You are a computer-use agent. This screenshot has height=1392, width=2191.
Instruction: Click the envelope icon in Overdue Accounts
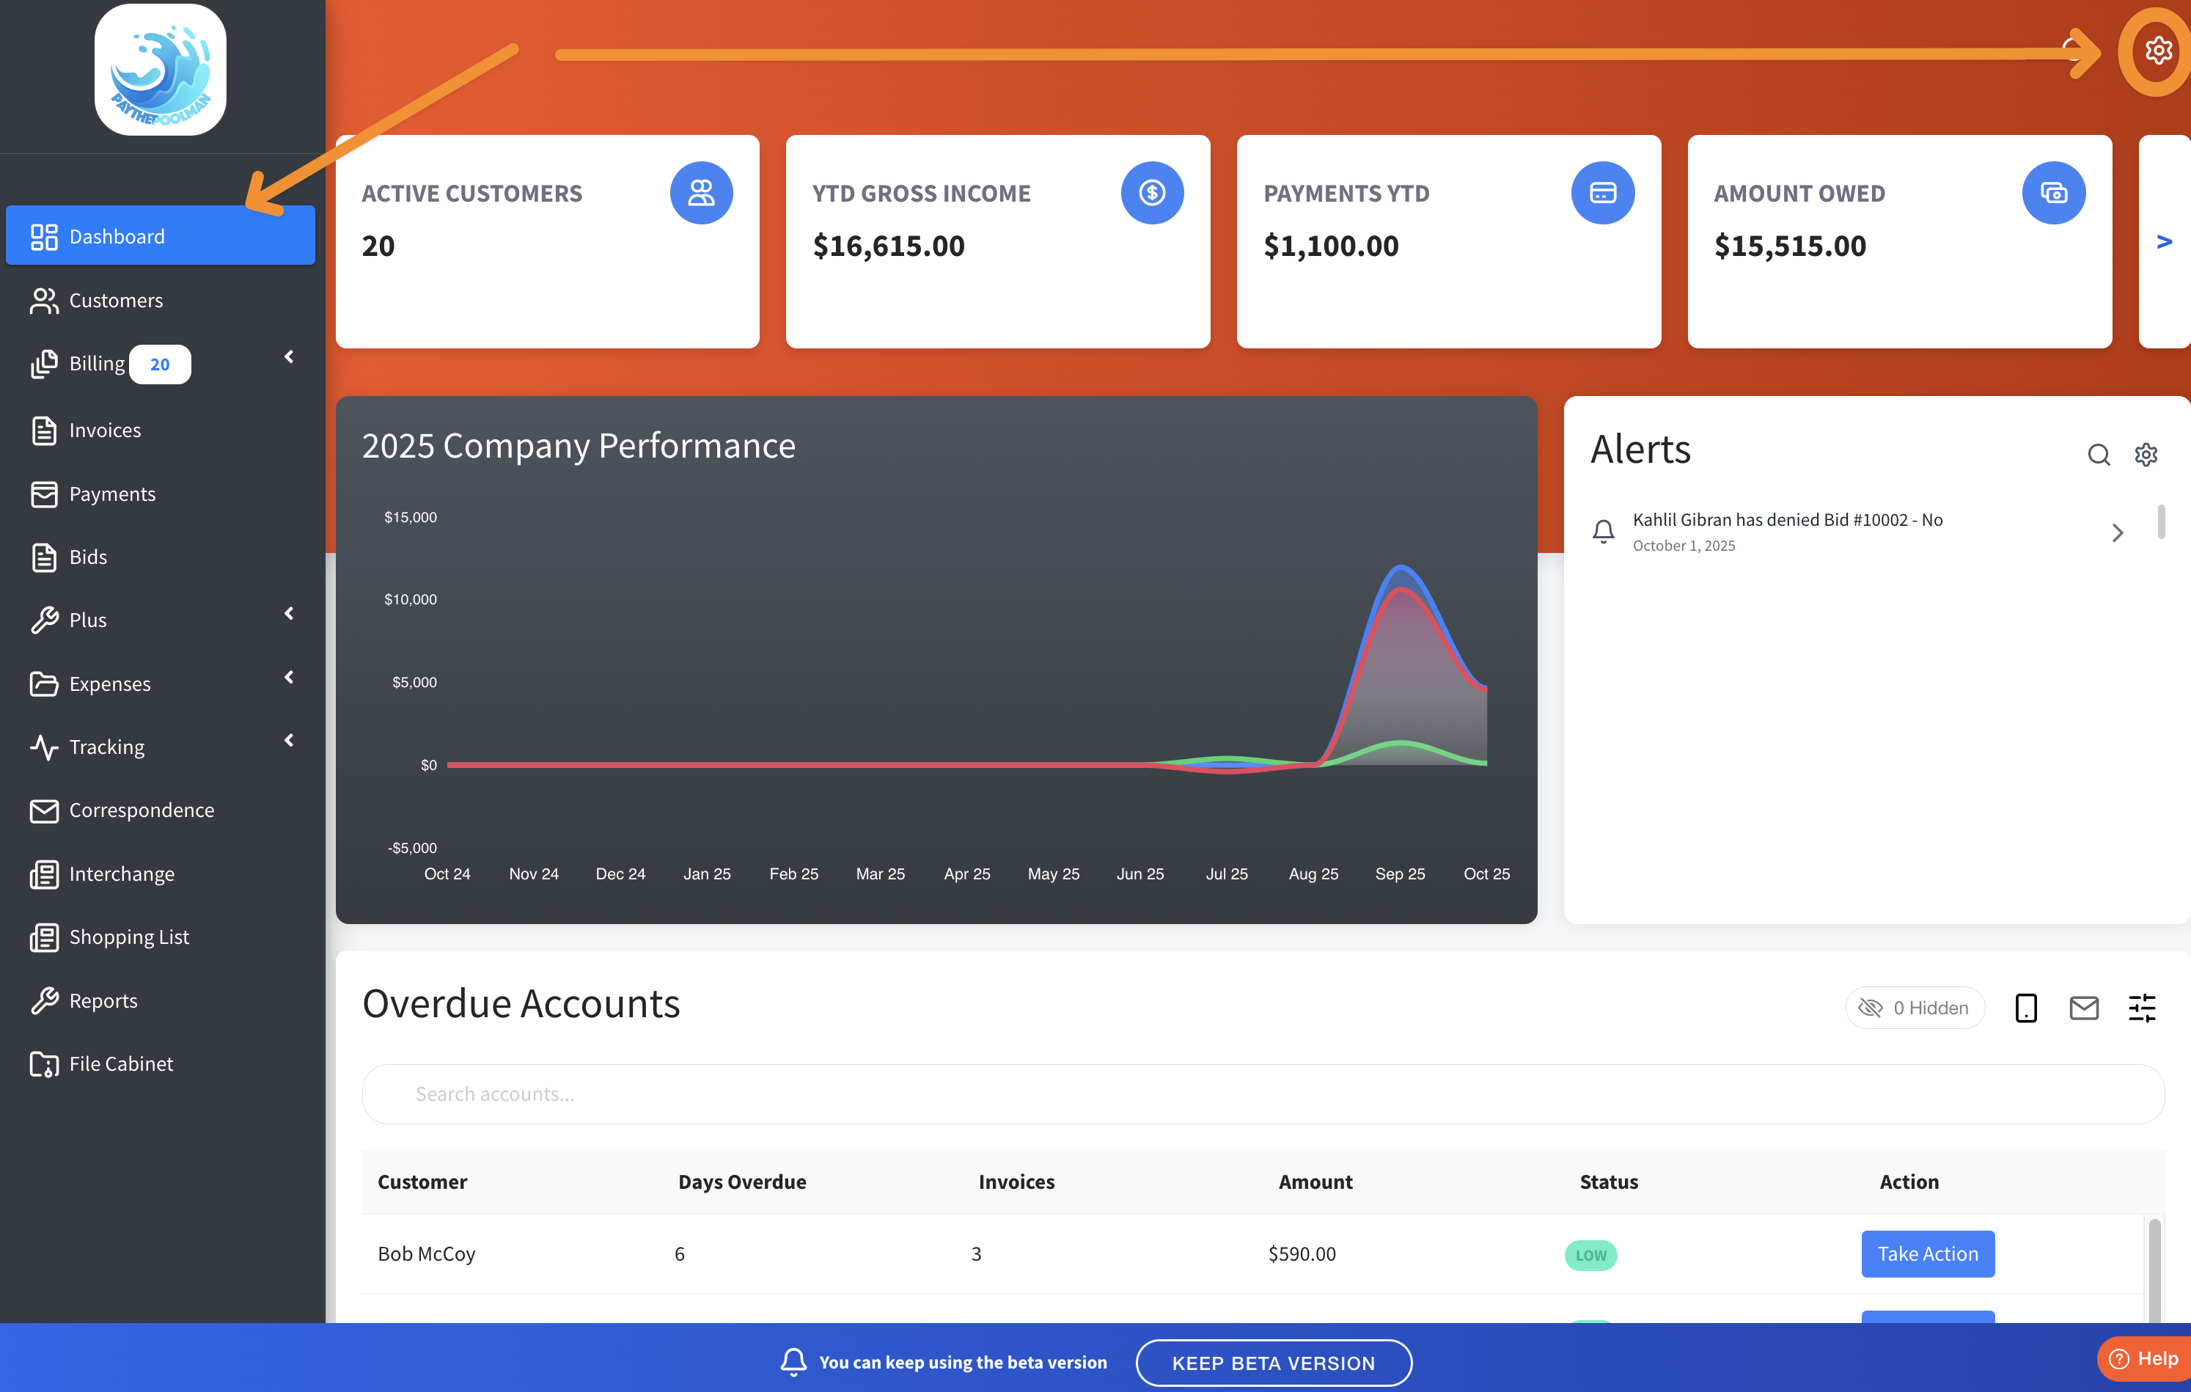[2084, 1007]
